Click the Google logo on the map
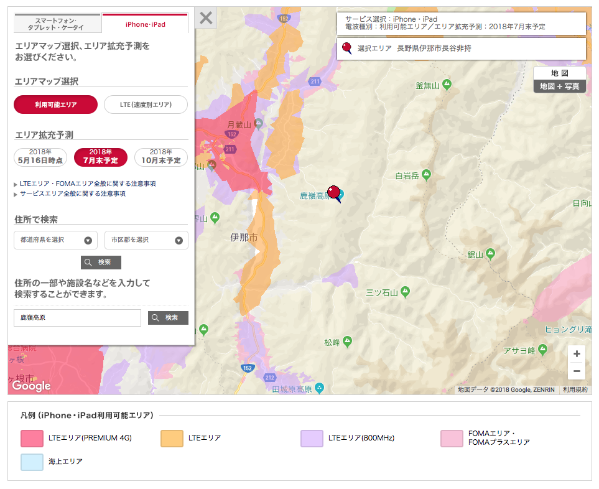Screen dimensions: 599x489 (31, 386)
